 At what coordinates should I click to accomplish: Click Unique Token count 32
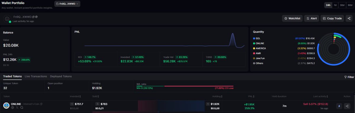[x=5, y=88]
